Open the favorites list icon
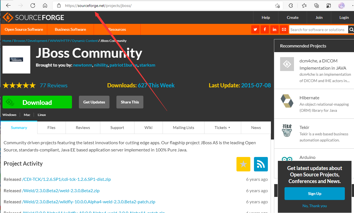 304,6
